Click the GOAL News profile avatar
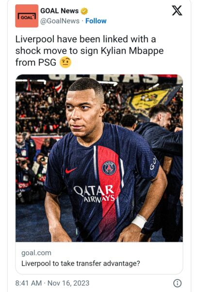The height and width of the screenshot is (292, 198). (x=27, y=16)
